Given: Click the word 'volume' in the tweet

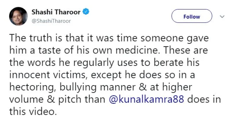Looking at the screenshot, I should coord(26,99).
